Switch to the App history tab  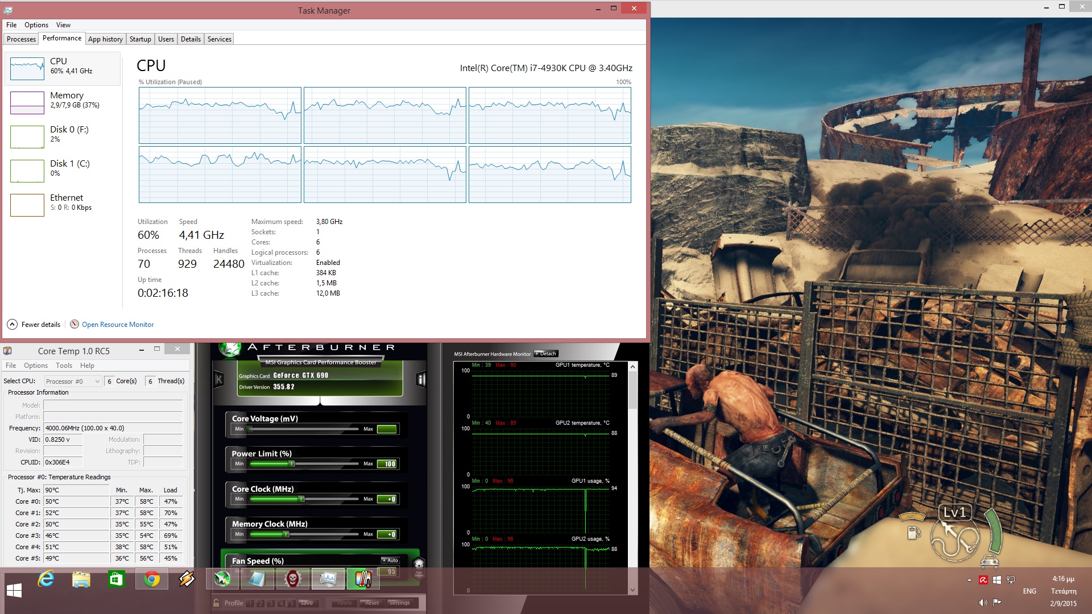point(105,39)
